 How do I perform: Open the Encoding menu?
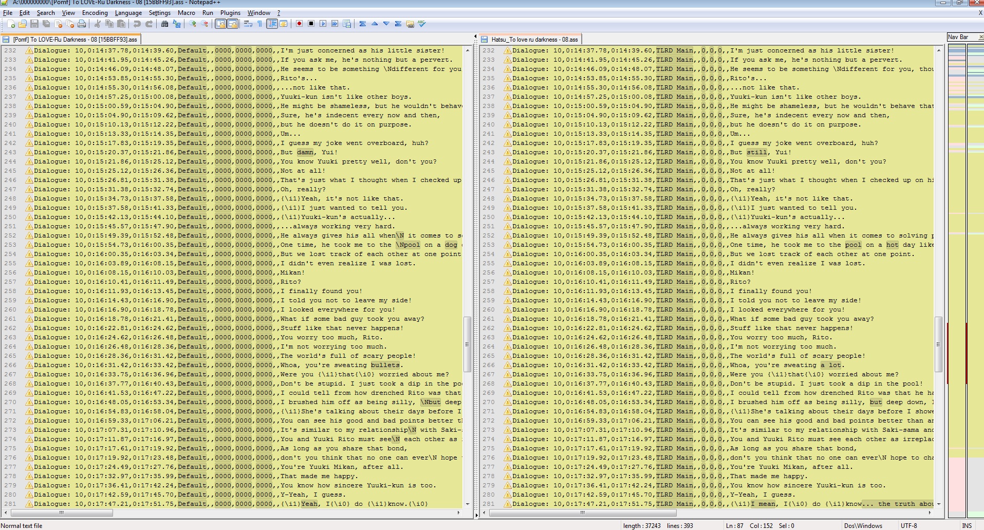click(x=95, y=13)
